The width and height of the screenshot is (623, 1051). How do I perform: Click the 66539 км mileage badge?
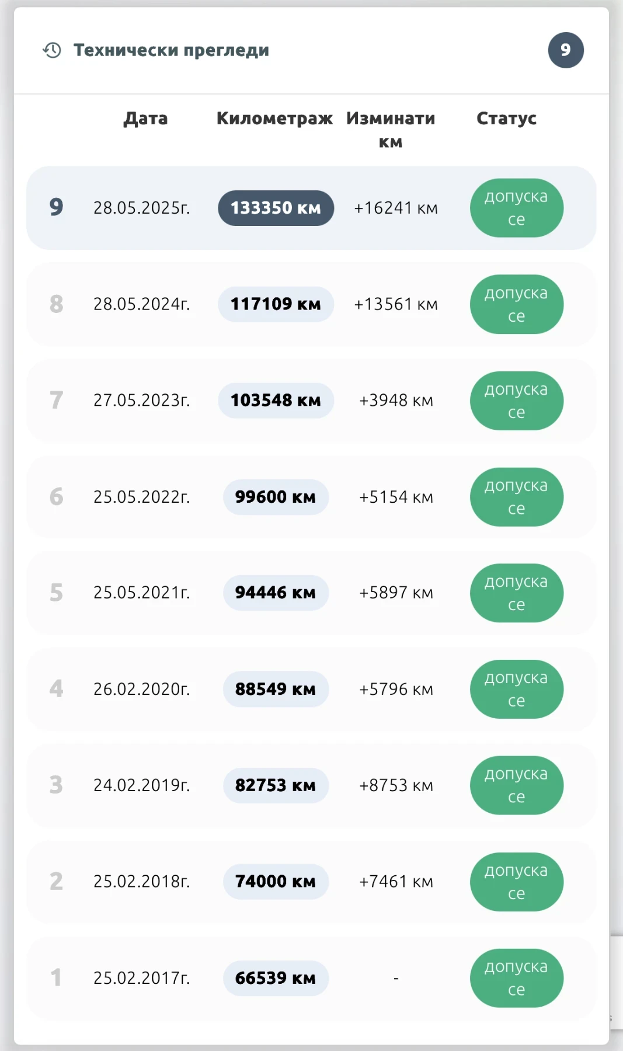276,978
